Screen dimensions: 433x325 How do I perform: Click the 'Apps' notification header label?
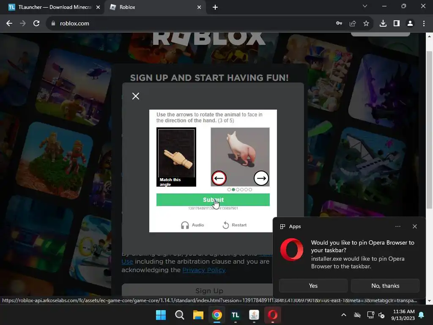[295, 226]
